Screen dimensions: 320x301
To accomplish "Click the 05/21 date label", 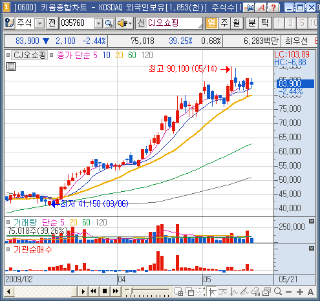I will pos(288,279).
